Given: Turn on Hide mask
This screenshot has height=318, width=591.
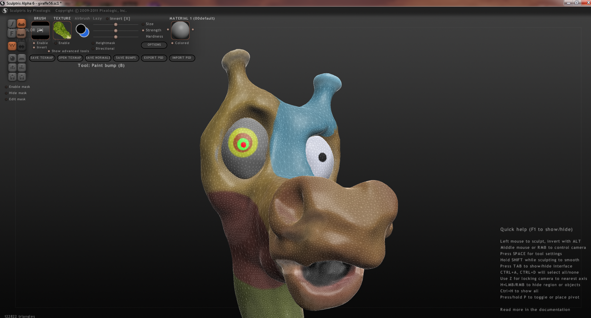Looking at the screenshot, I should tap(16, 93).
